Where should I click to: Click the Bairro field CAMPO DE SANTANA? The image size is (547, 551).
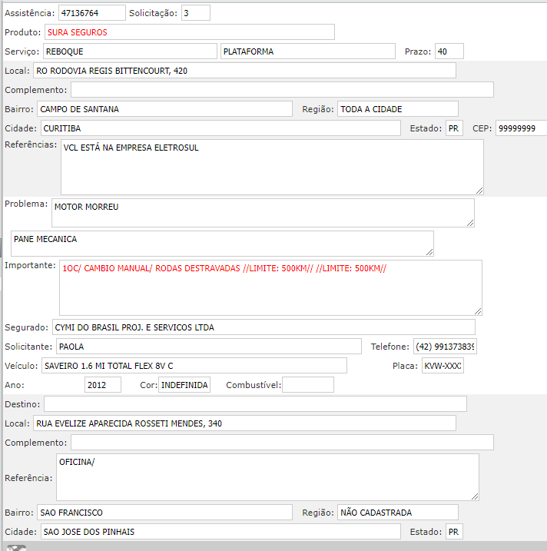click(x=164, y=109)
